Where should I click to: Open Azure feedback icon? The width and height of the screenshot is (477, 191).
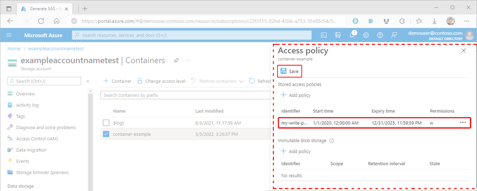click(394, 35)
